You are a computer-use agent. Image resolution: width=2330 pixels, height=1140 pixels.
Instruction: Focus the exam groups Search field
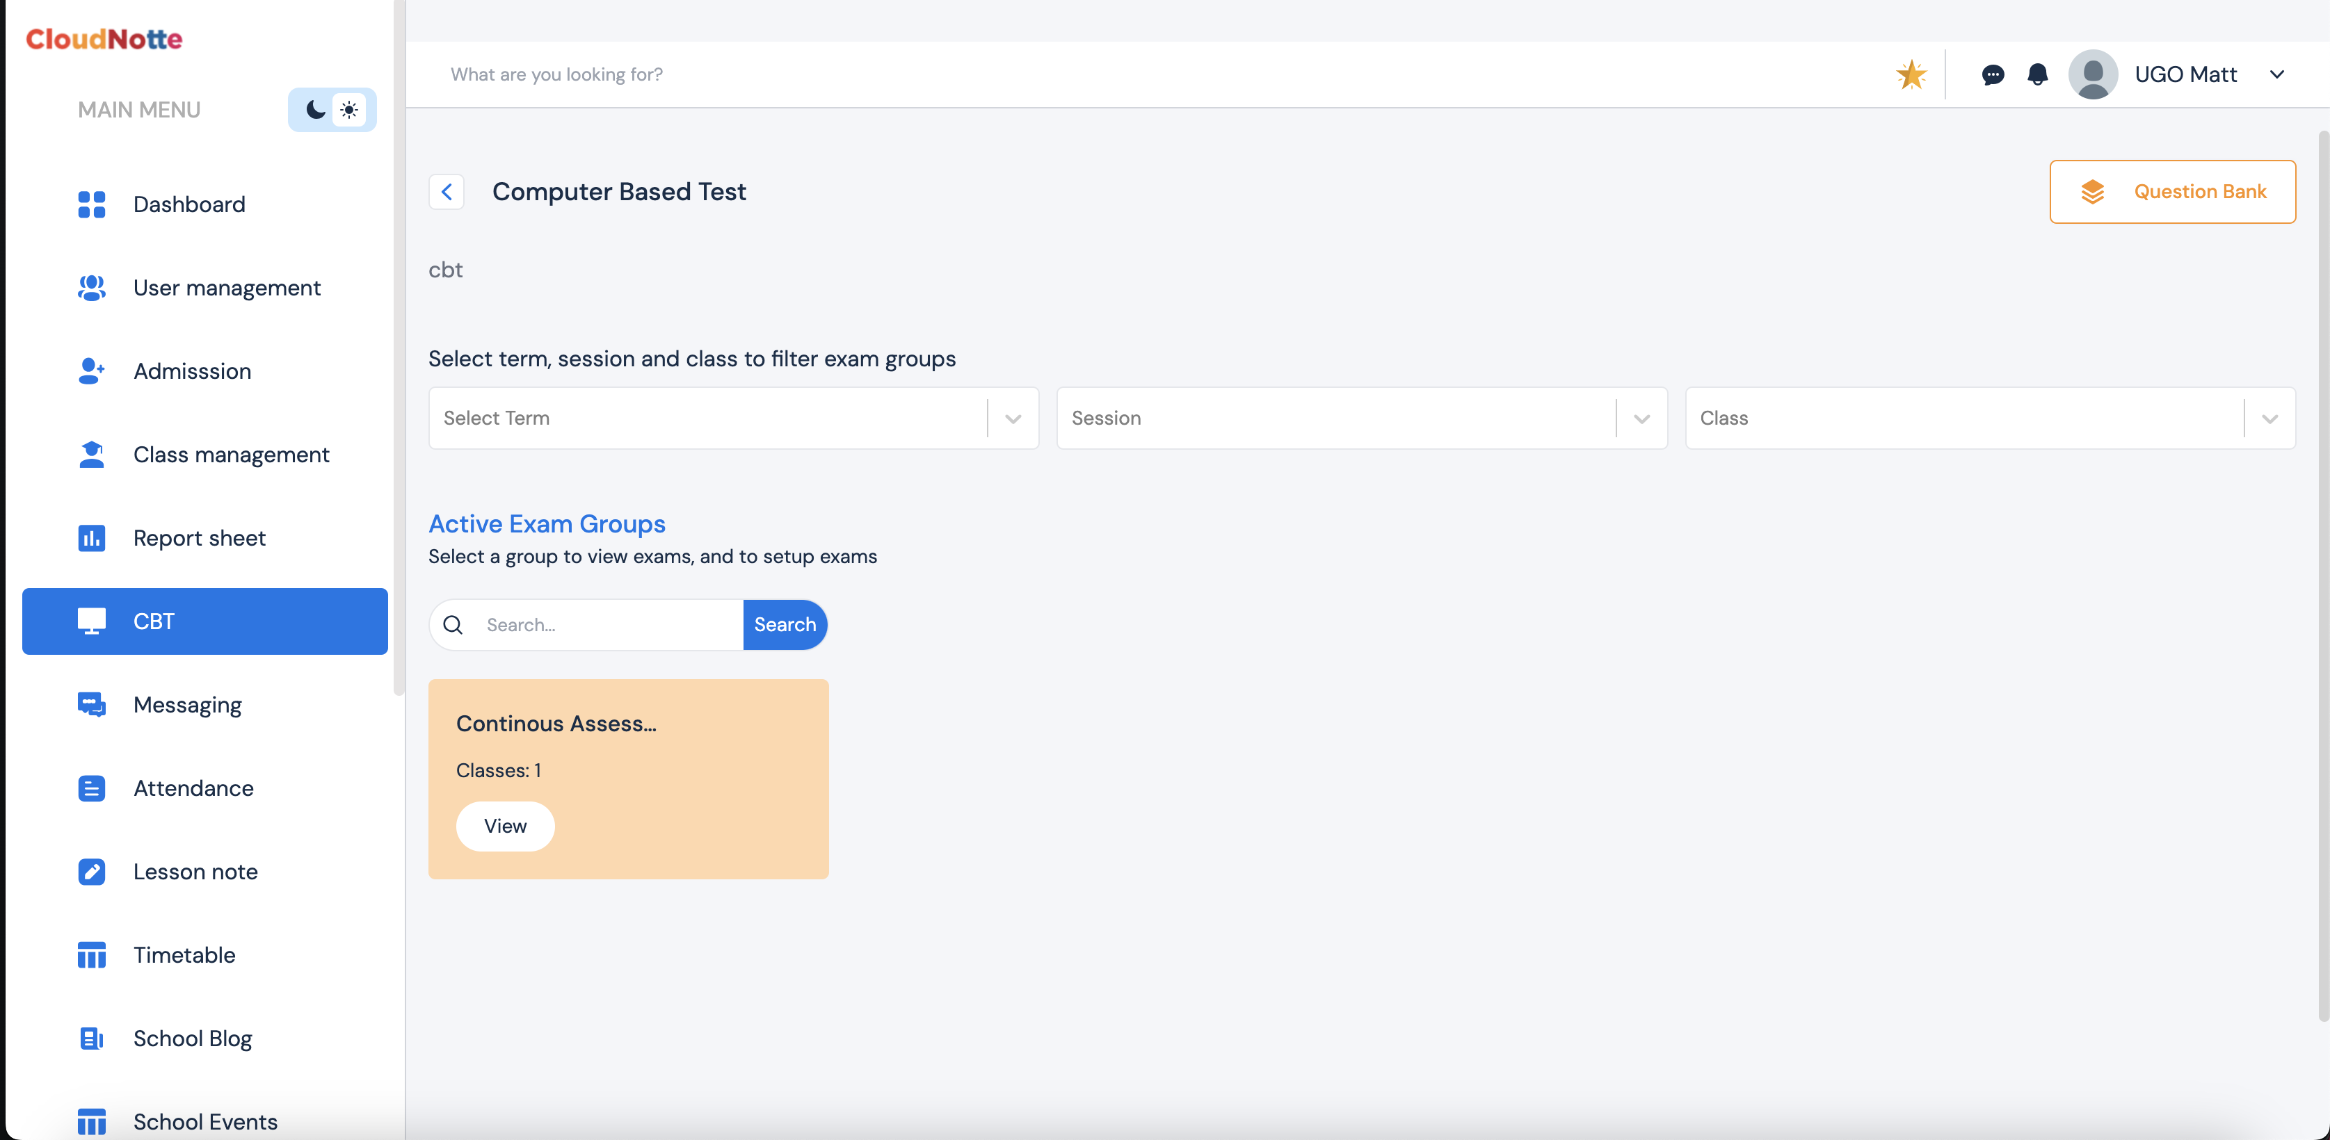pos(606,625)
